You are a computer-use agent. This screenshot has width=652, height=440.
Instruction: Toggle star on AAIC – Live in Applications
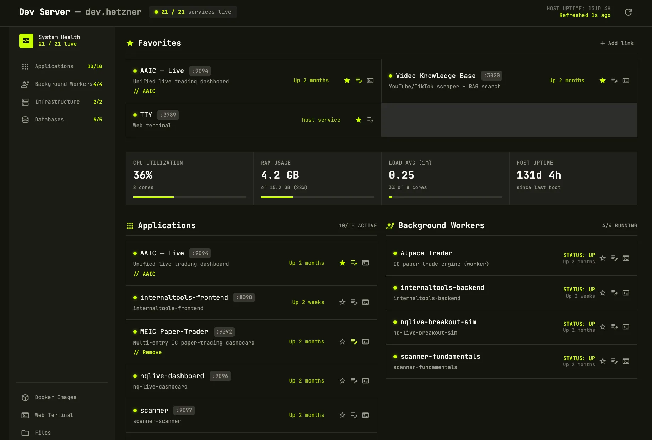click(343, 263)
